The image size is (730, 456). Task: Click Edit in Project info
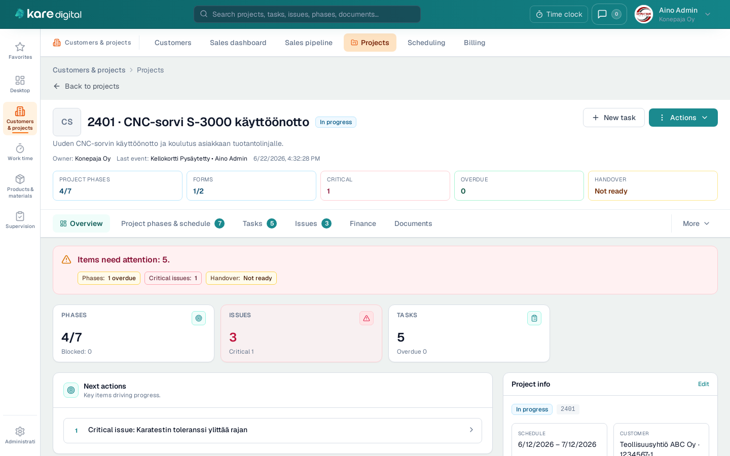click(704, 384)
